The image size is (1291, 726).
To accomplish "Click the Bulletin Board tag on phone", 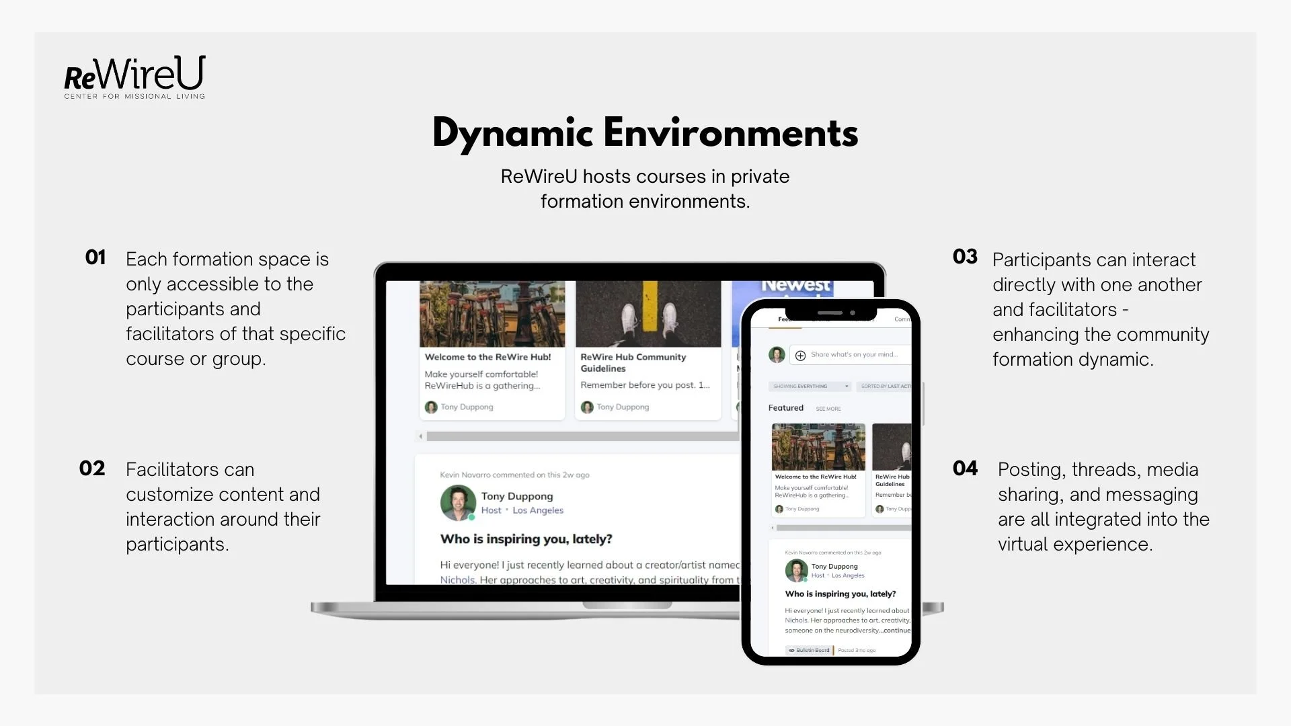I will click(x=810, y=650).
